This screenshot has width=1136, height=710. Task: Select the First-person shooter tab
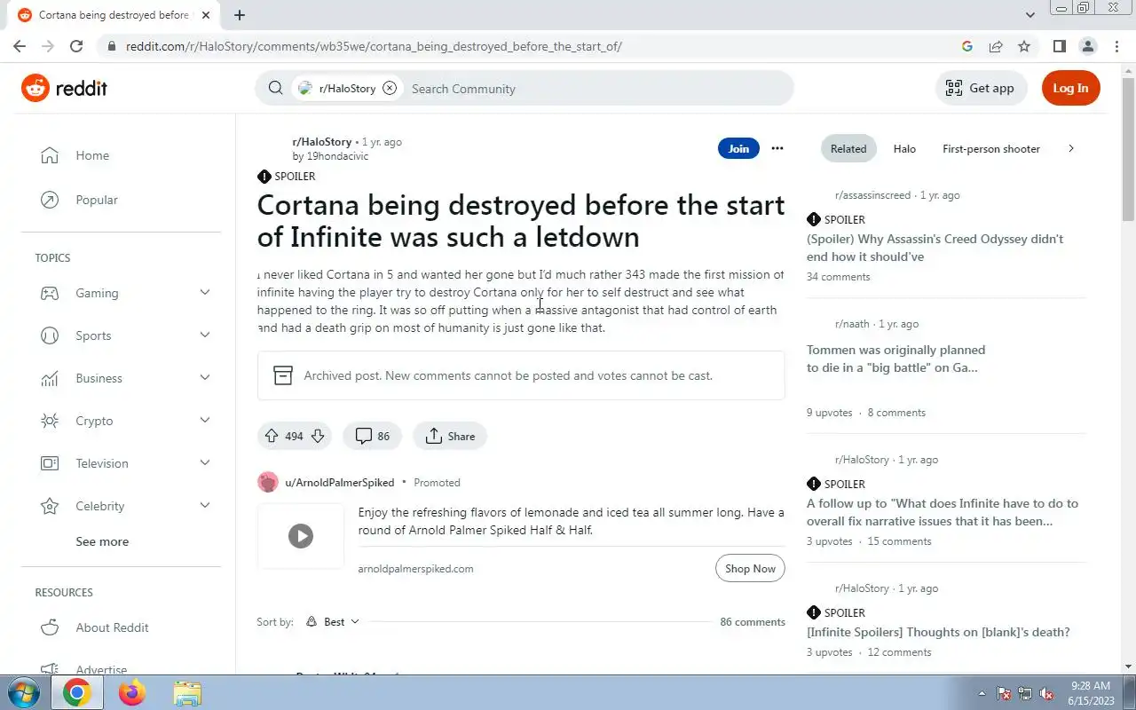991,149
